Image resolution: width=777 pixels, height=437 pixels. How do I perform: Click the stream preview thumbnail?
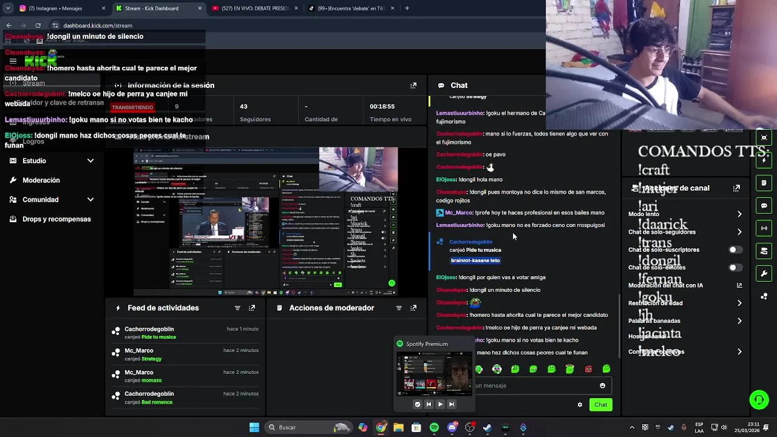click(x=265, y=222)
